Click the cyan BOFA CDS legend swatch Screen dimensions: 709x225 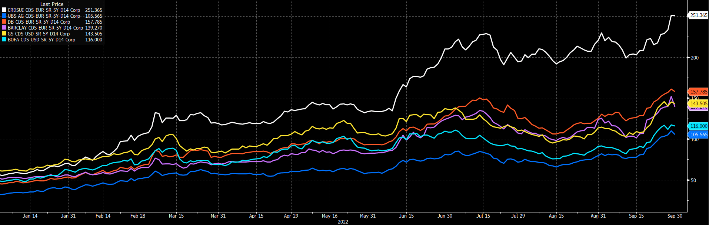tap(4, 40)
